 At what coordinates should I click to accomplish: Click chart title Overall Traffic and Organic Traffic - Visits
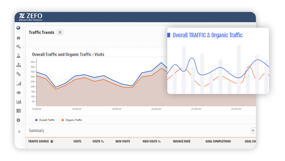[68, 54]
